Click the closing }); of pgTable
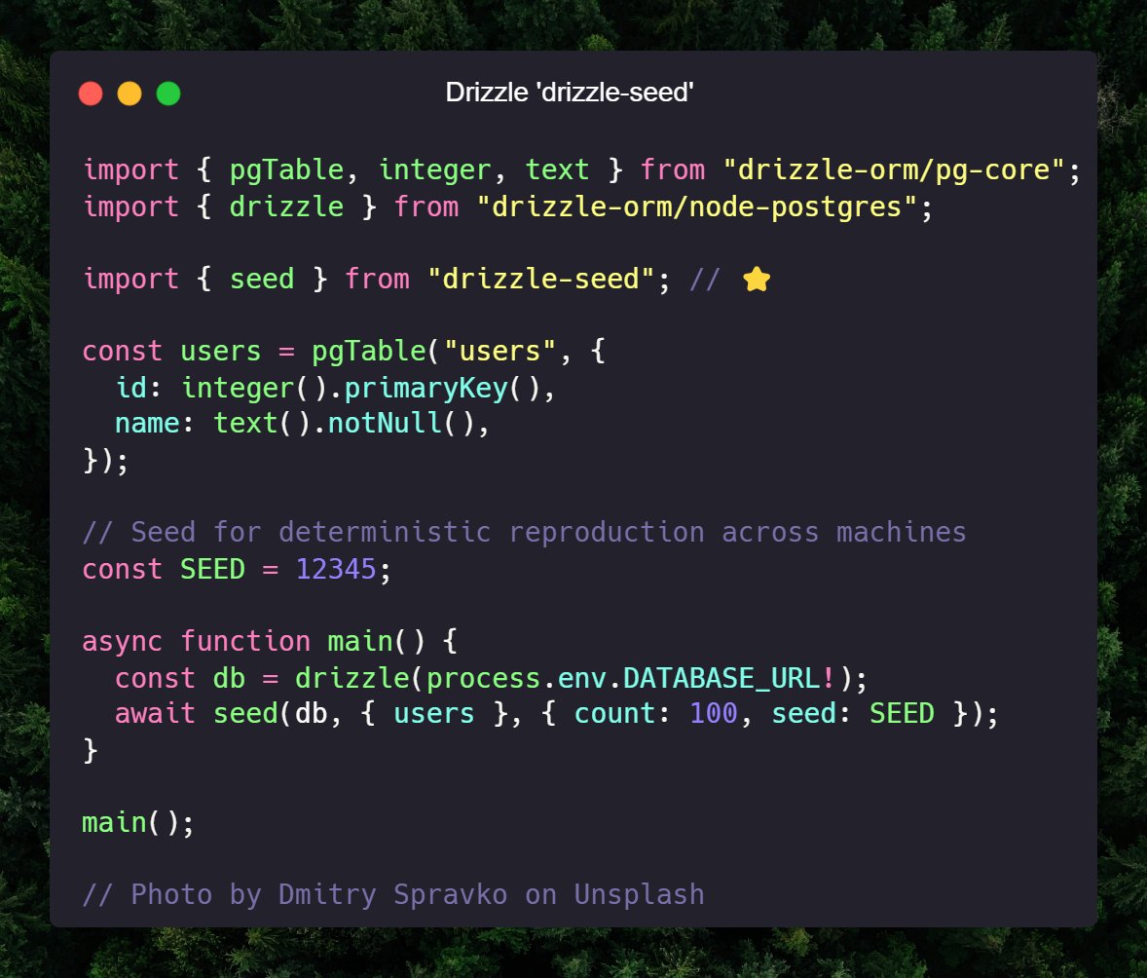The image size is (1147, 978). 105,461
